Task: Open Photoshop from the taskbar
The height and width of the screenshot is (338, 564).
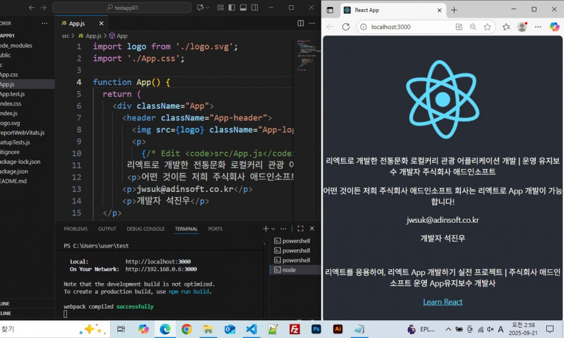Action: click(x=316, y=329)
